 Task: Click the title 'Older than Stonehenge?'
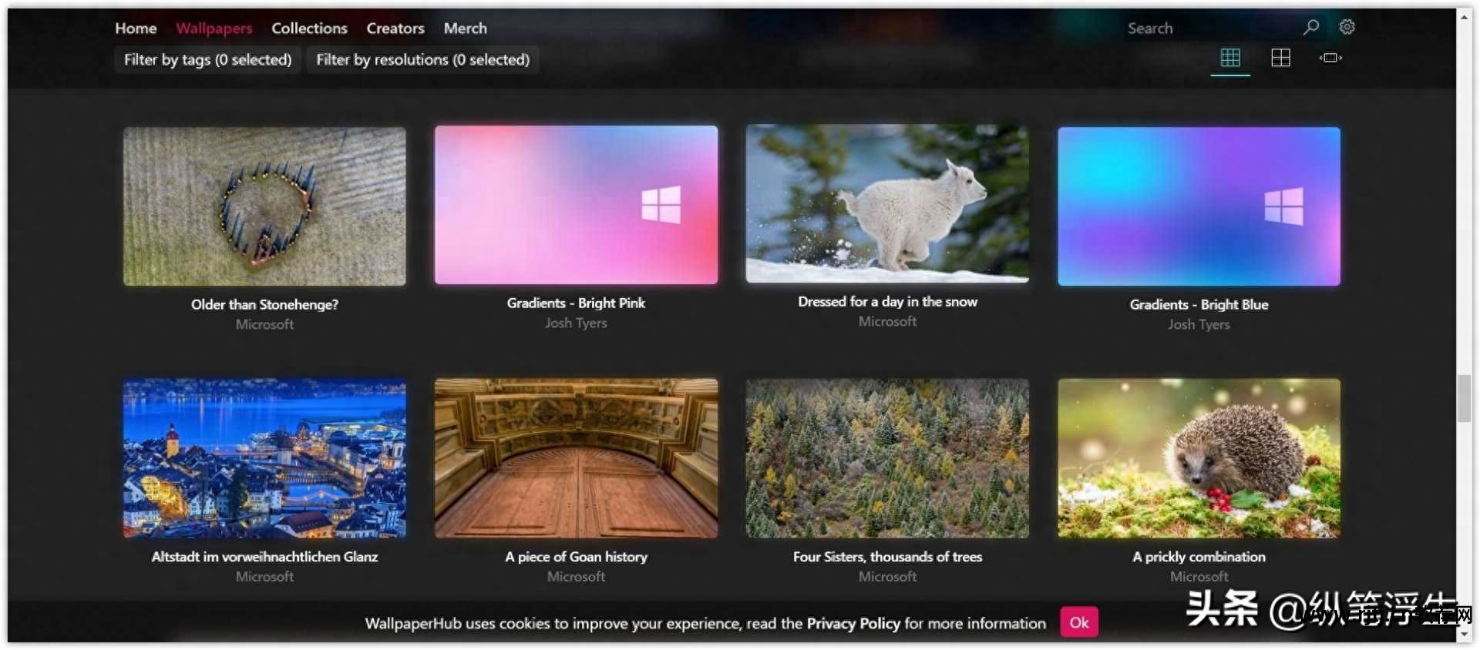[264, 304]
